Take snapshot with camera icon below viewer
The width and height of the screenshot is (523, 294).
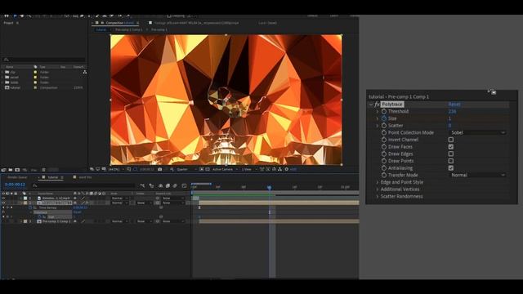click(160, 169)
